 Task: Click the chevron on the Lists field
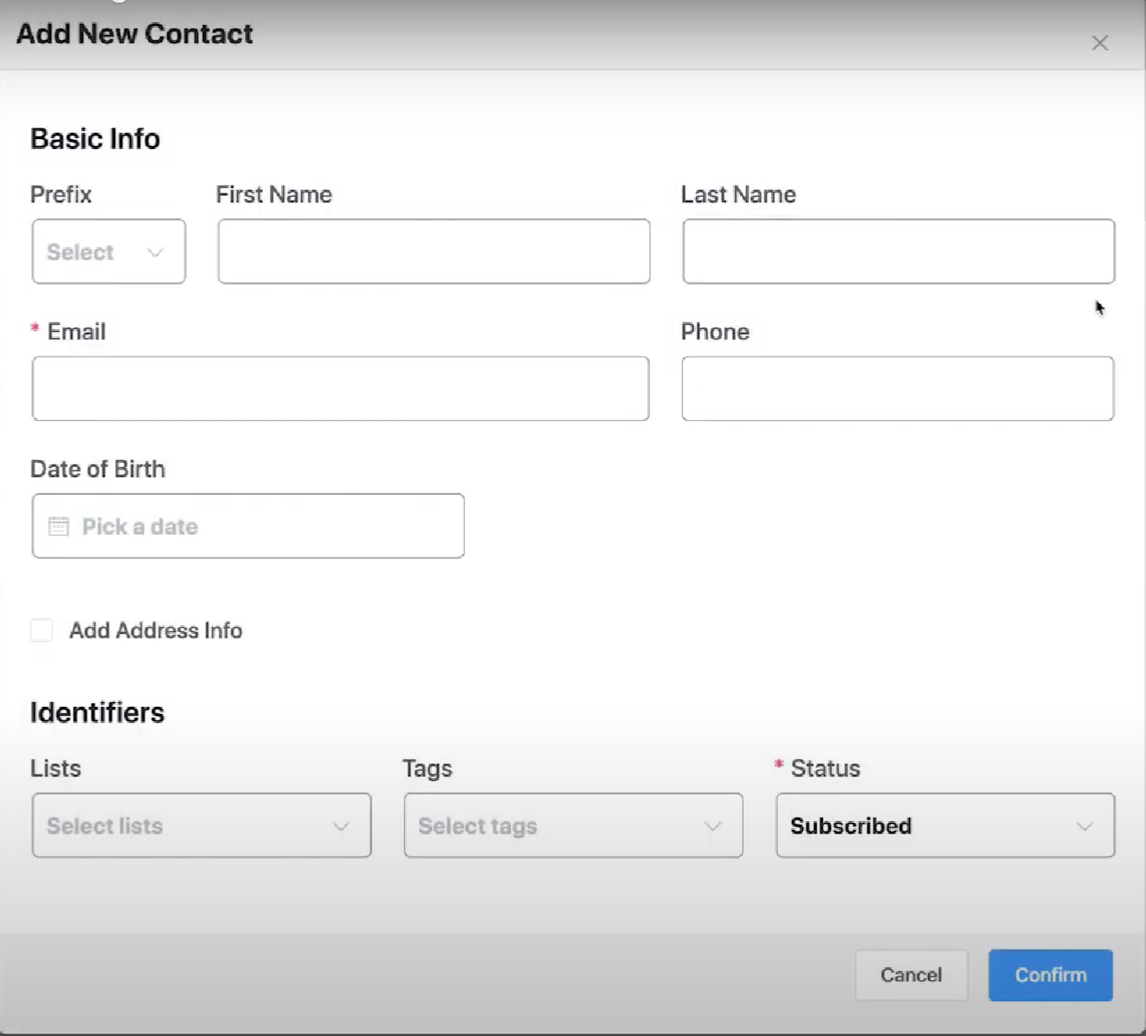(x=340, y=826)
